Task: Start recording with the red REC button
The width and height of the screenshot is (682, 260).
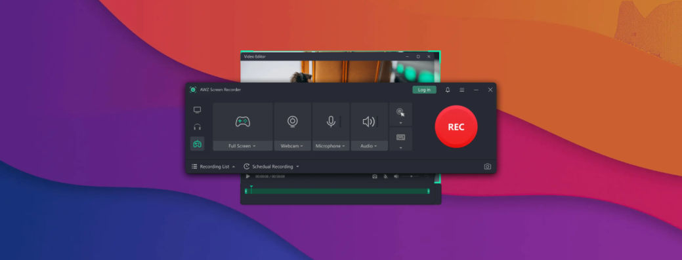Action: pos(456,127)
